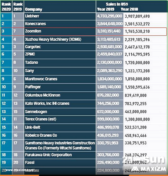Click Palfinger 2019 sales figure
Screen dimensions: 168x176
(x=109, y=87)
